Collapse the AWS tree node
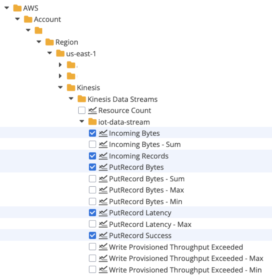The width and height of the screenshot is (272, 279). [x=6, y=8]
